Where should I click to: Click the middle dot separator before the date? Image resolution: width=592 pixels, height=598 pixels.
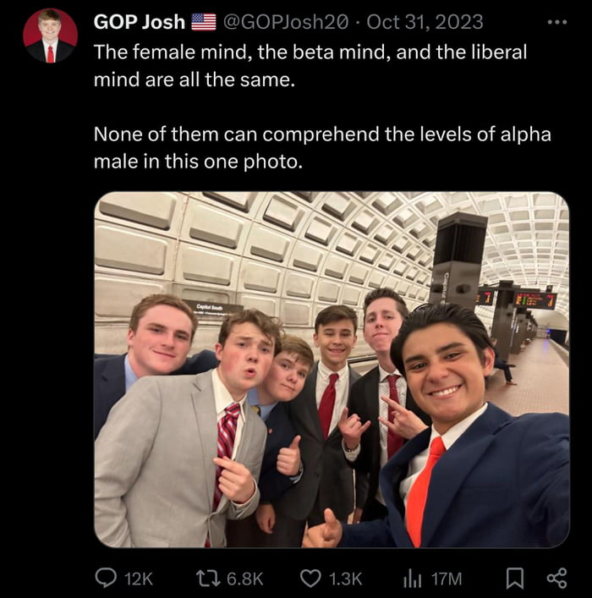coord(359,21)
